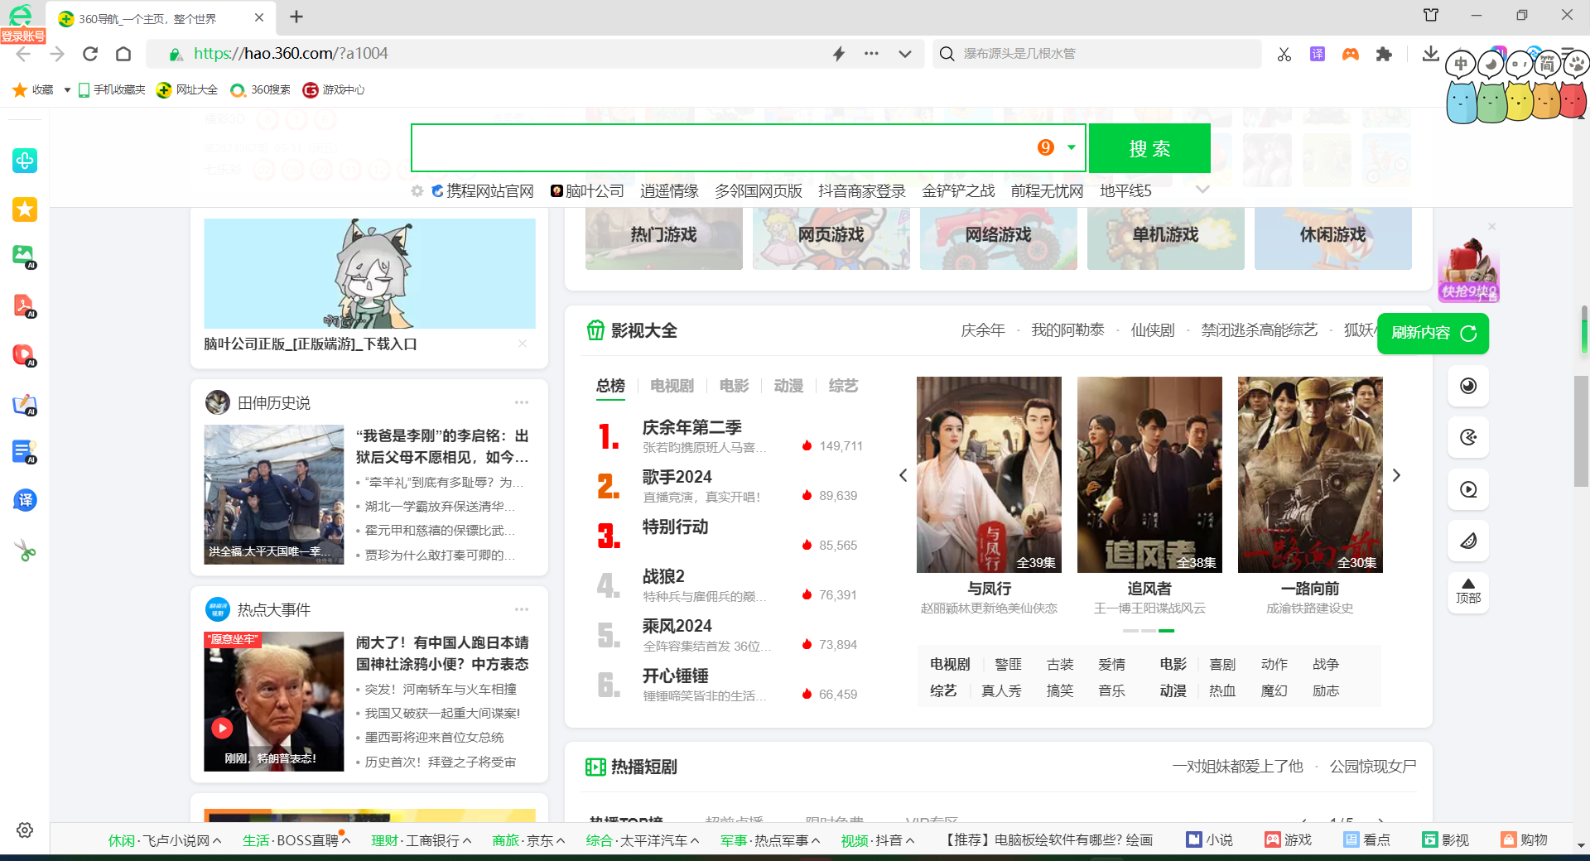This screenshot has width=1590, height=861.
Task: Open the 与凤行 poster thumbnail
Action: pos(989,474)
